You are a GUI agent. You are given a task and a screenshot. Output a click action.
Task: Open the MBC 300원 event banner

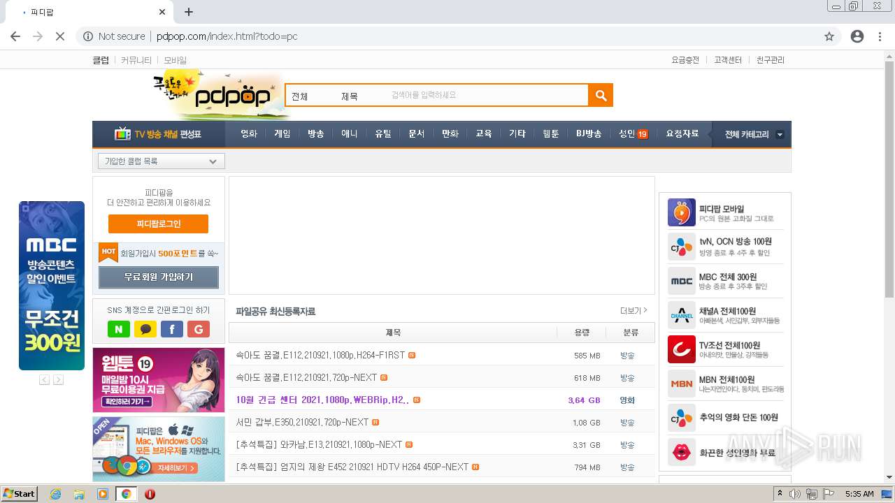52,286
